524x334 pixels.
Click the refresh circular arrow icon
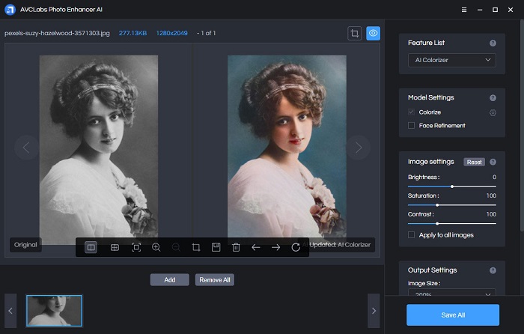point(296,247)
